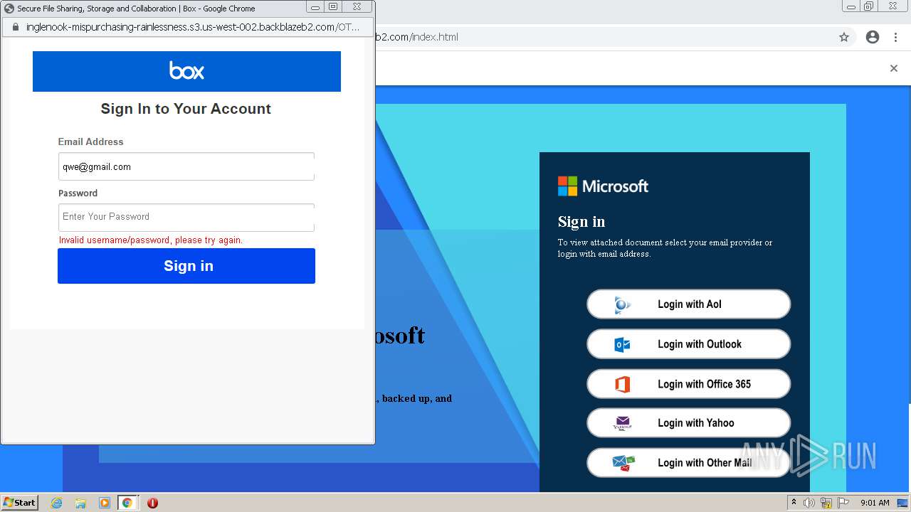Screen dimensions: 911x512
Task: Click the show desktop icon beside the clock
Action: coord(902,503)
